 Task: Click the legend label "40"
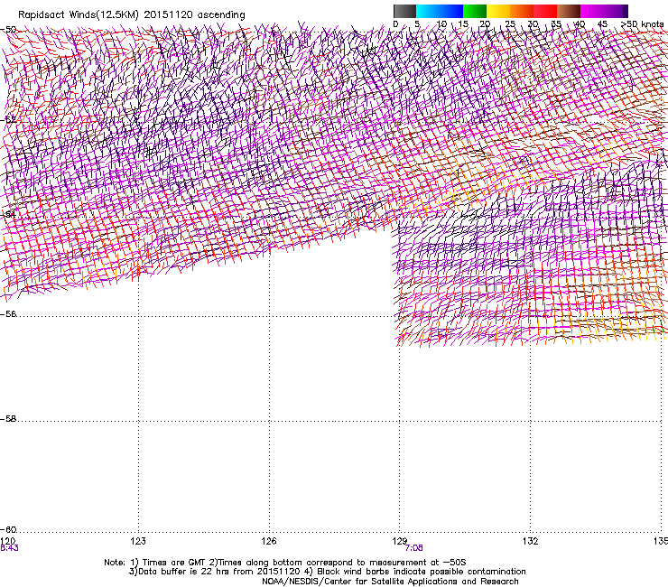(580, 24)
